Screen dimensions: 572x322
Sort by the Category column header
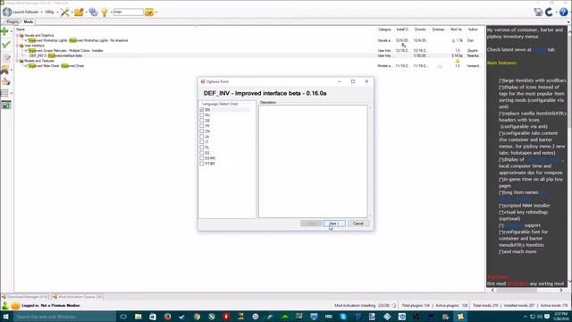(384, 30)
